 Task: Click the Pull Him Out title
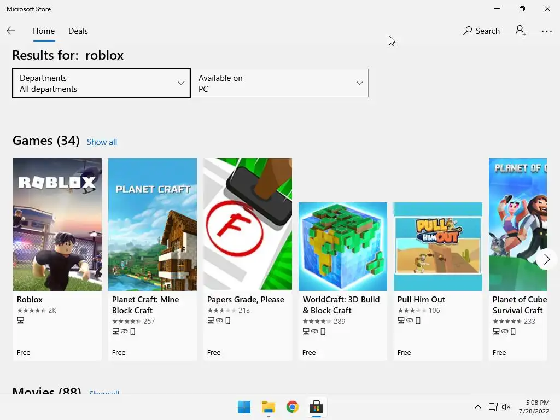tap(421, 300)
